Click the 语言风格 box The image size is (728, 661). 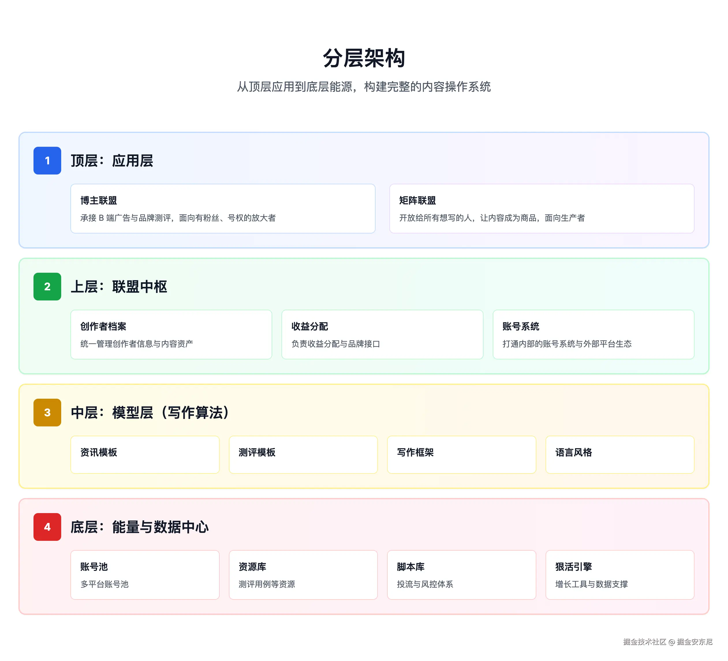(620, 454)
